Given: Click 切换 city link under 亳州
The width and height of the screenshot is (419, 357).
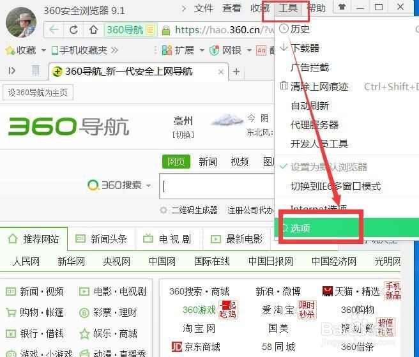Looking at the screenshot, I should point(183,135).
